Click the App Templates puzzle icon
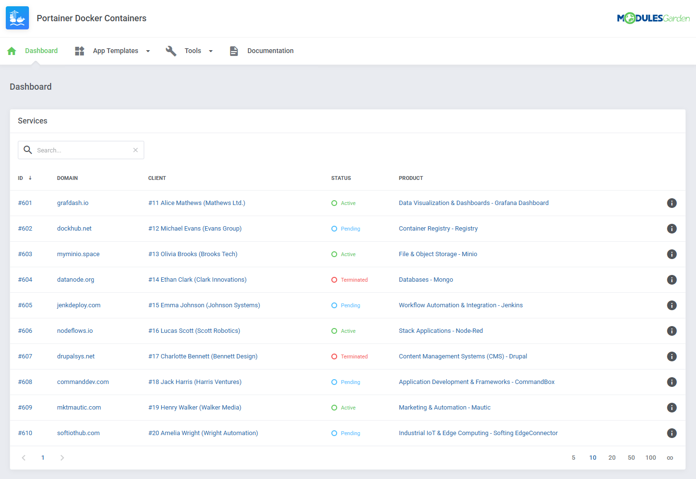Viewport: 696px width, 479px height. (79, 50)
